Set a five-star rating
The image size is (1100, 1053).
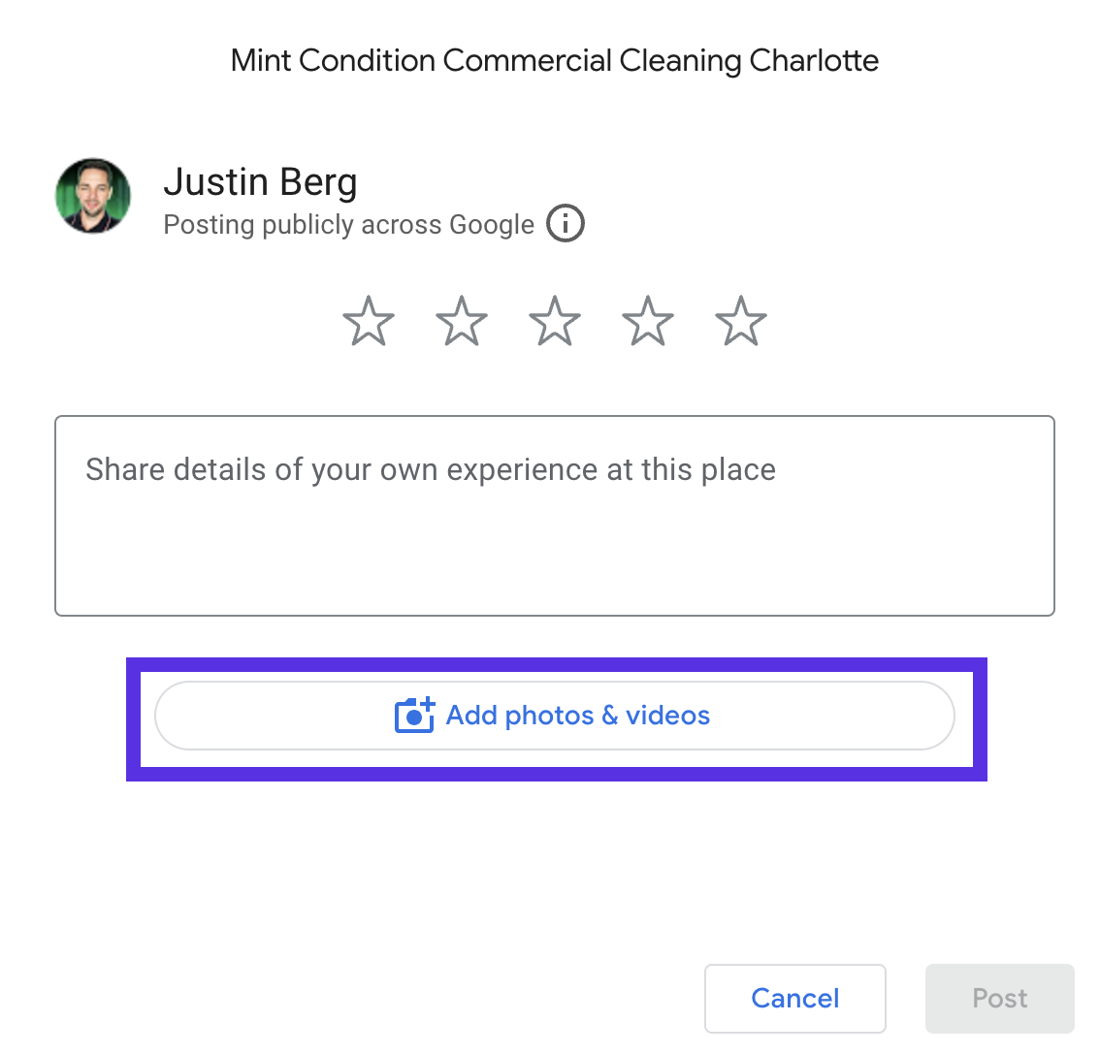741,321
